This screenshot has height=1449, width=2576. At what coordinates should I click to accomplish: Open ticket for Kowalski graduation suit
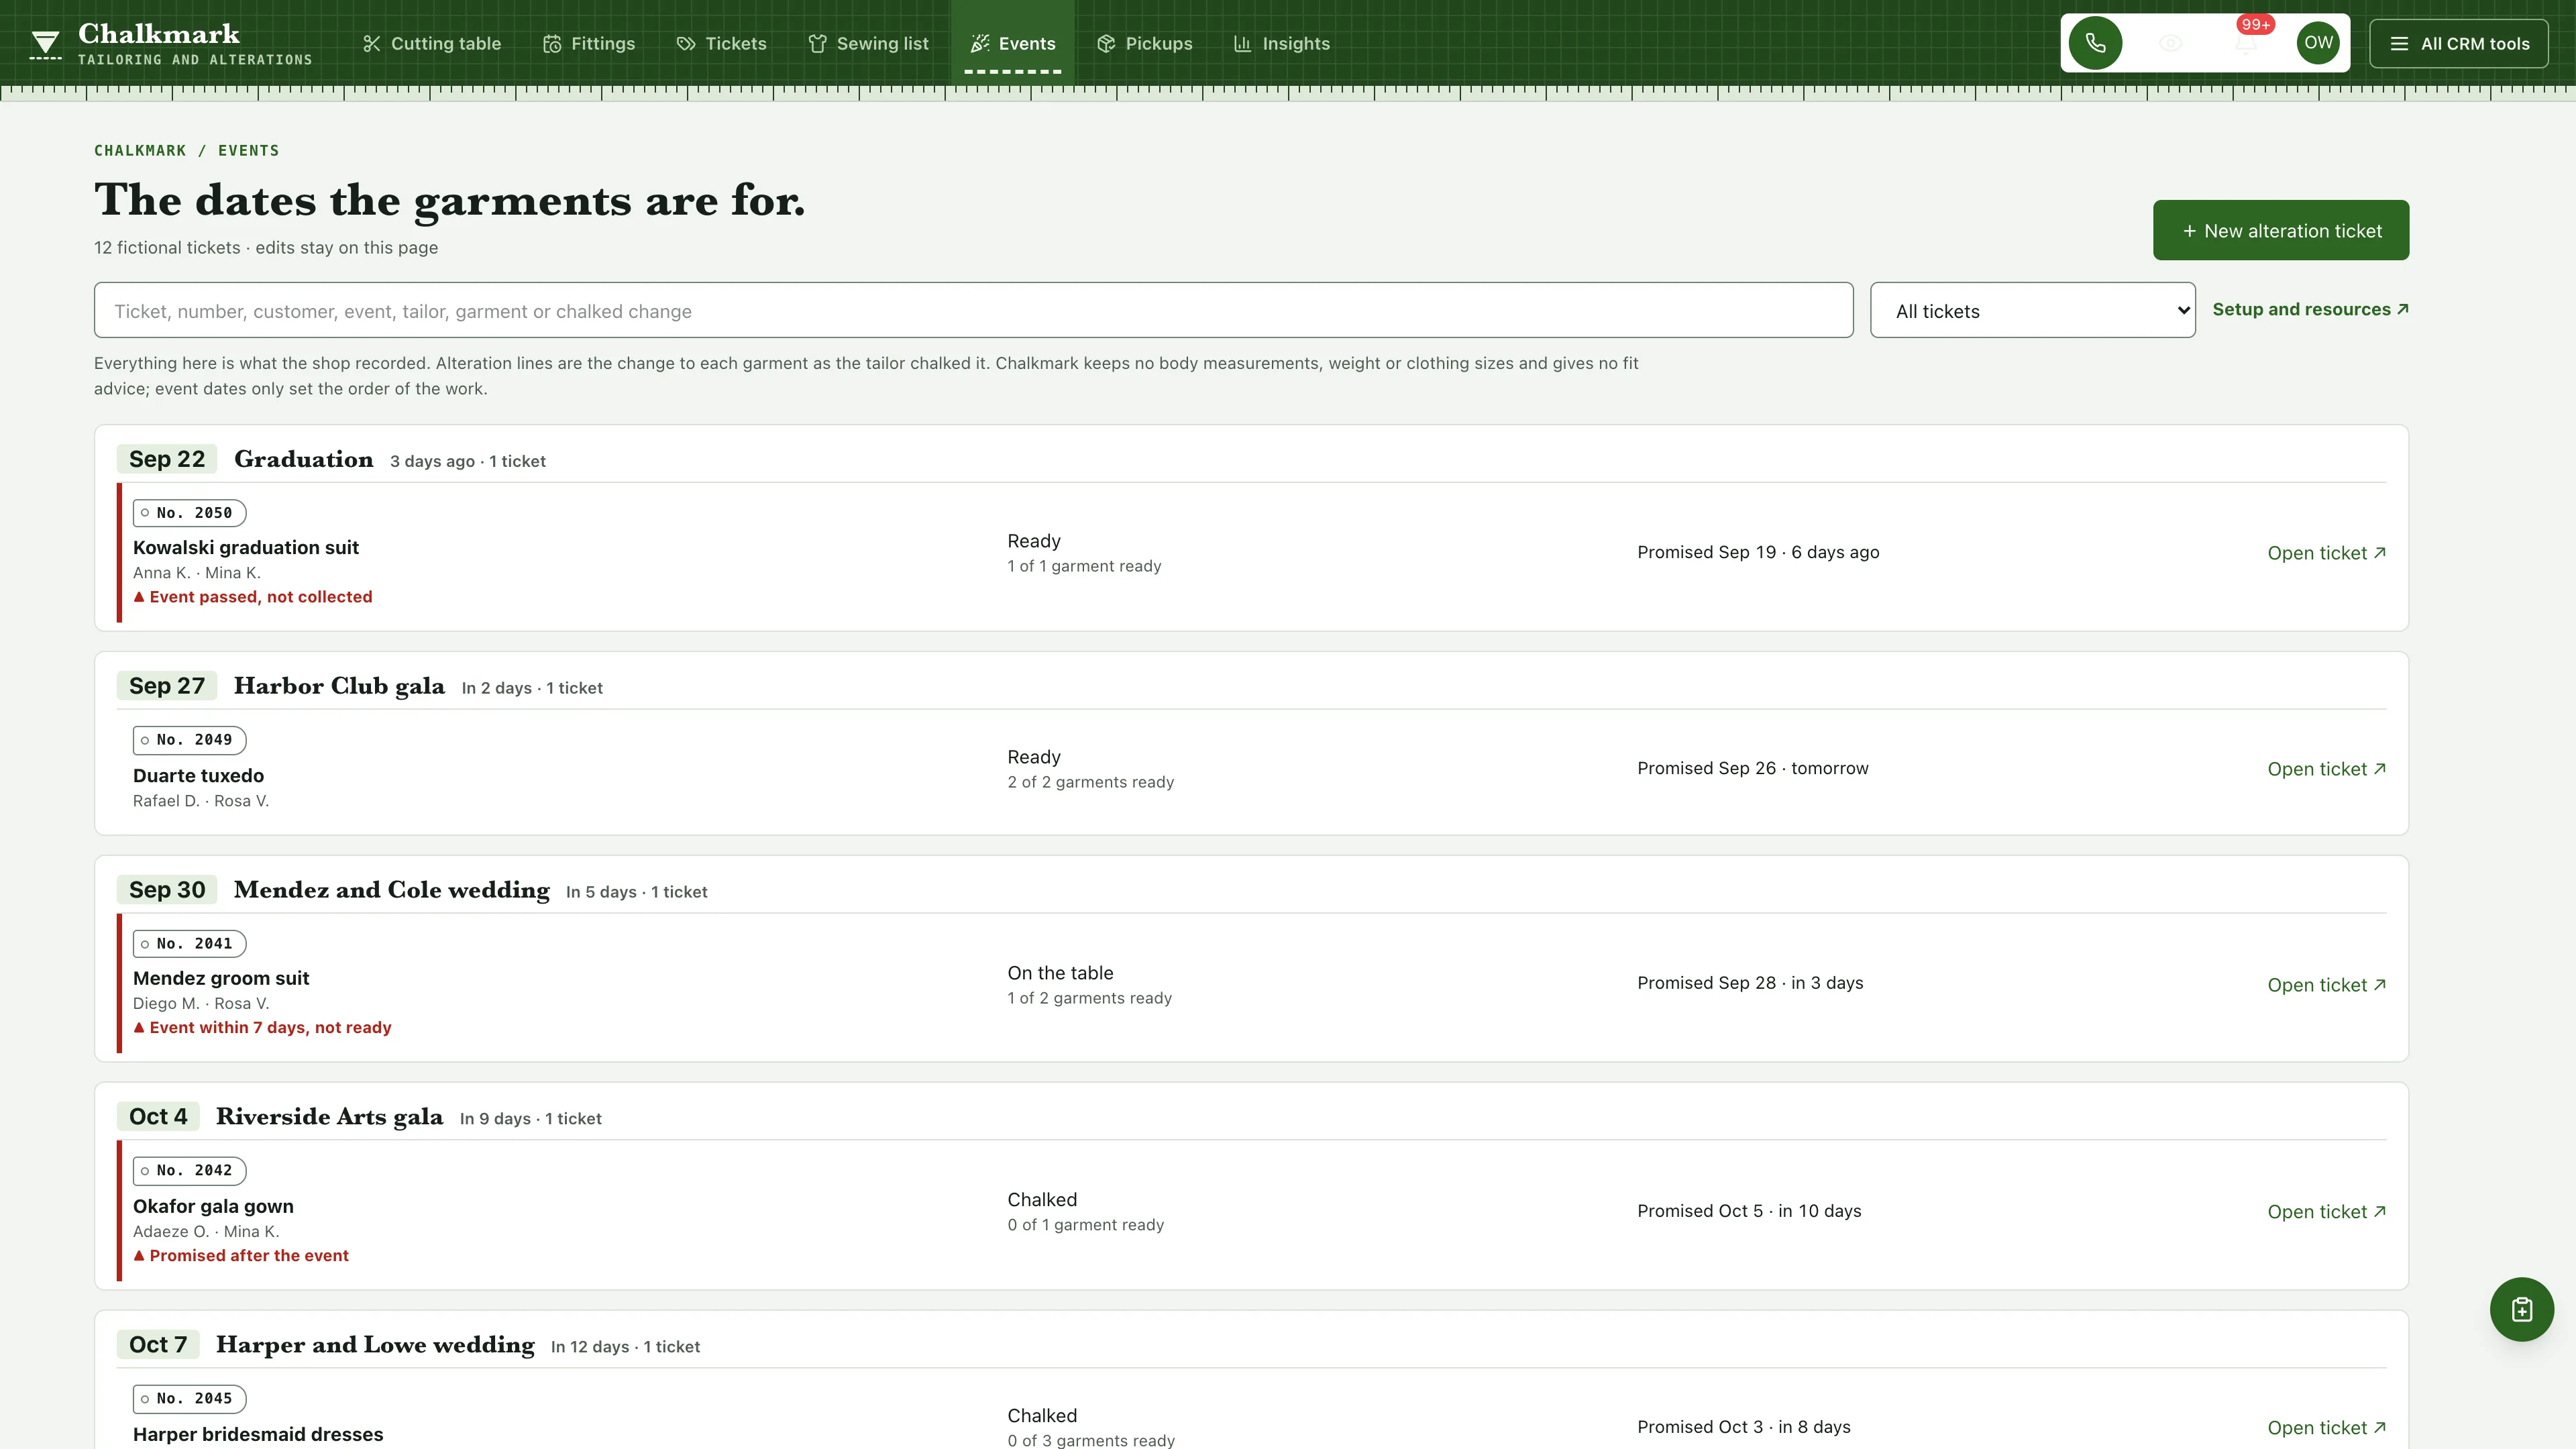click(x=2326, y=553)
